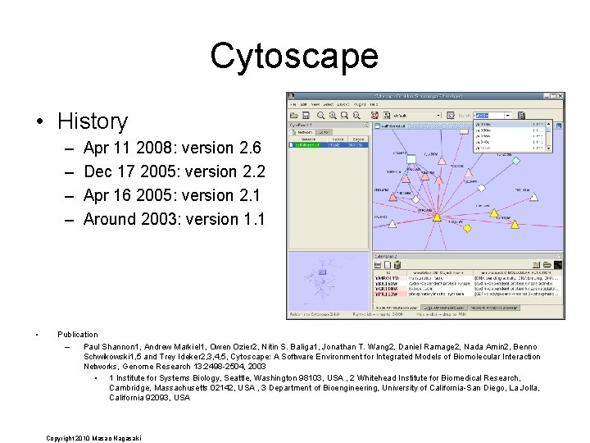Click the network view window's title-bar icon

coord(378,126)
